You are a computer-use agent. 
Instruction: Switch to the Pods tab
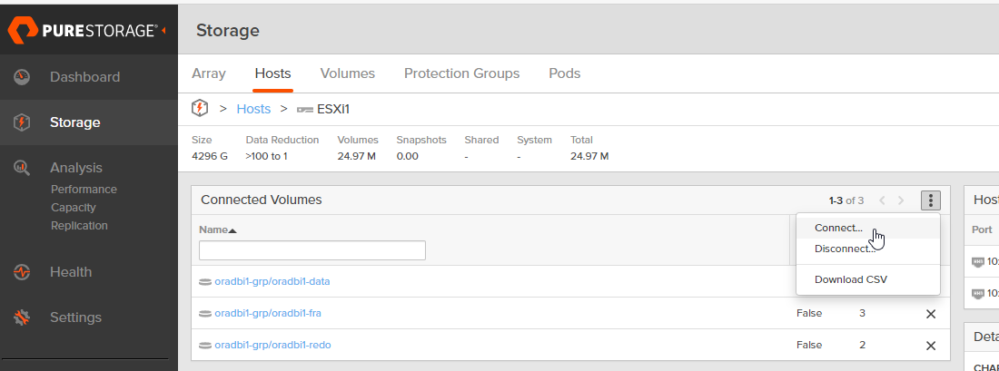565,73
